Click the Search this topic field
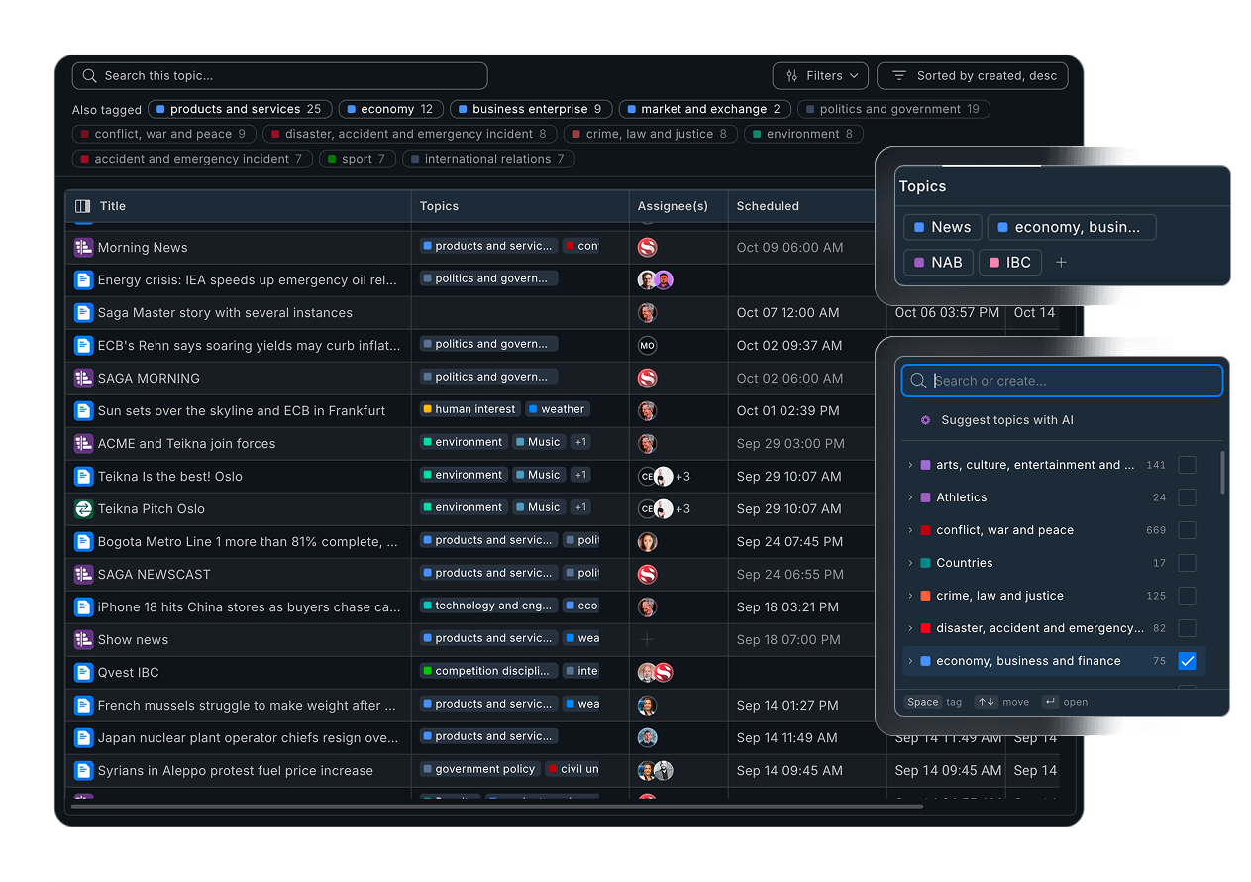This screenshot has height=882, width=1251. 280,76
